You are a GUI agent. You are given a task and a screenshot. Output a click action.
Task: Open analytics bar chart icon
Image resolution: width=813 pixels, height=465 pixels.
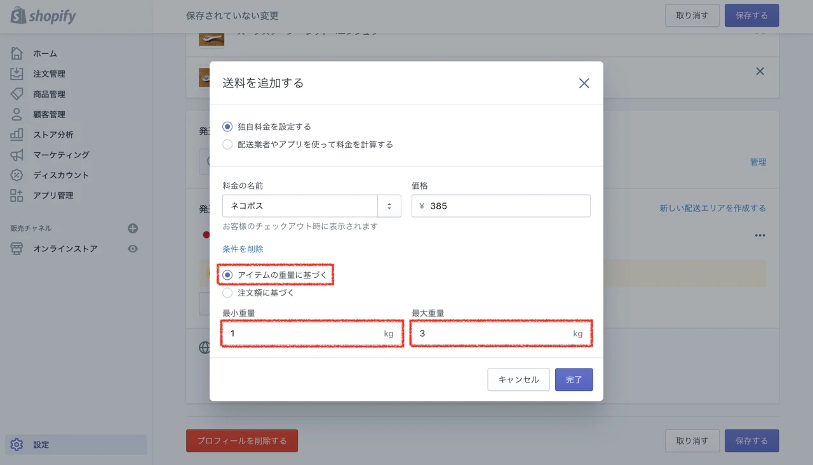pyautogui.click(x=17, y=134)
